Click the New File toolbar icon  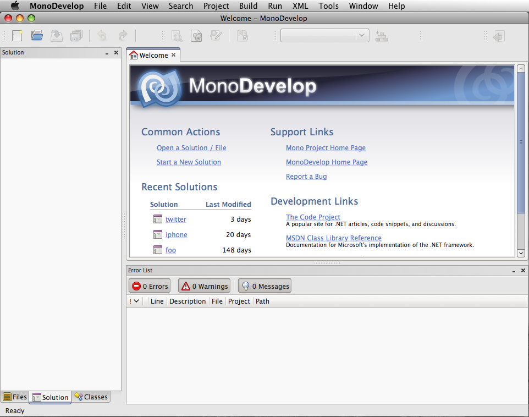pyautogui.click(x=17, y=35)
